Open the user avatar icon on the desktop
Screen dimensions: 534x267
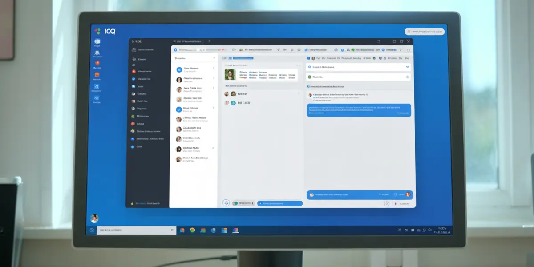(94, 218)
